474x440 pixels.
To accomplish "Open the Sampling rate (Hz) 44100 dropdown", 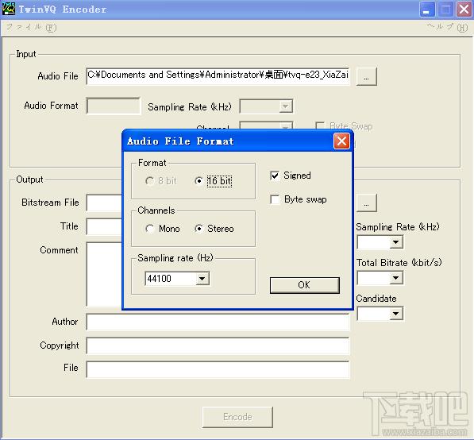I will click(x=202, y=279).
